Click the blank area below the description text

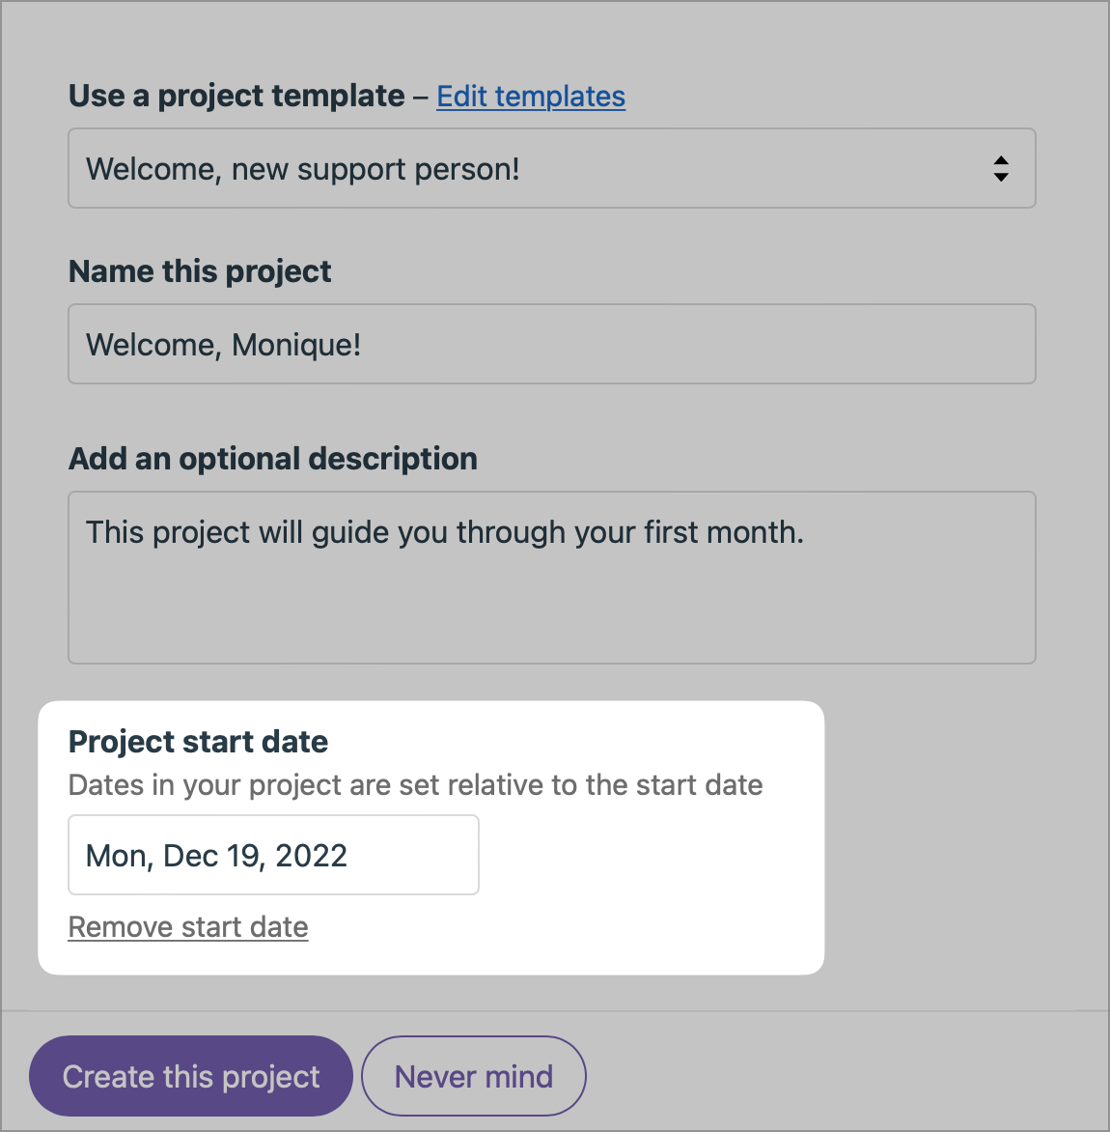point(550,613)
